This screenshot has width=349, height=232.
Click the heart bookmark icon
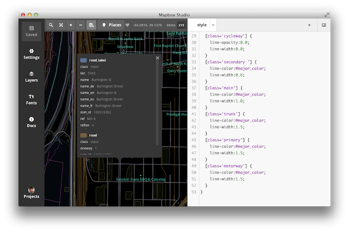coord(127,25)
